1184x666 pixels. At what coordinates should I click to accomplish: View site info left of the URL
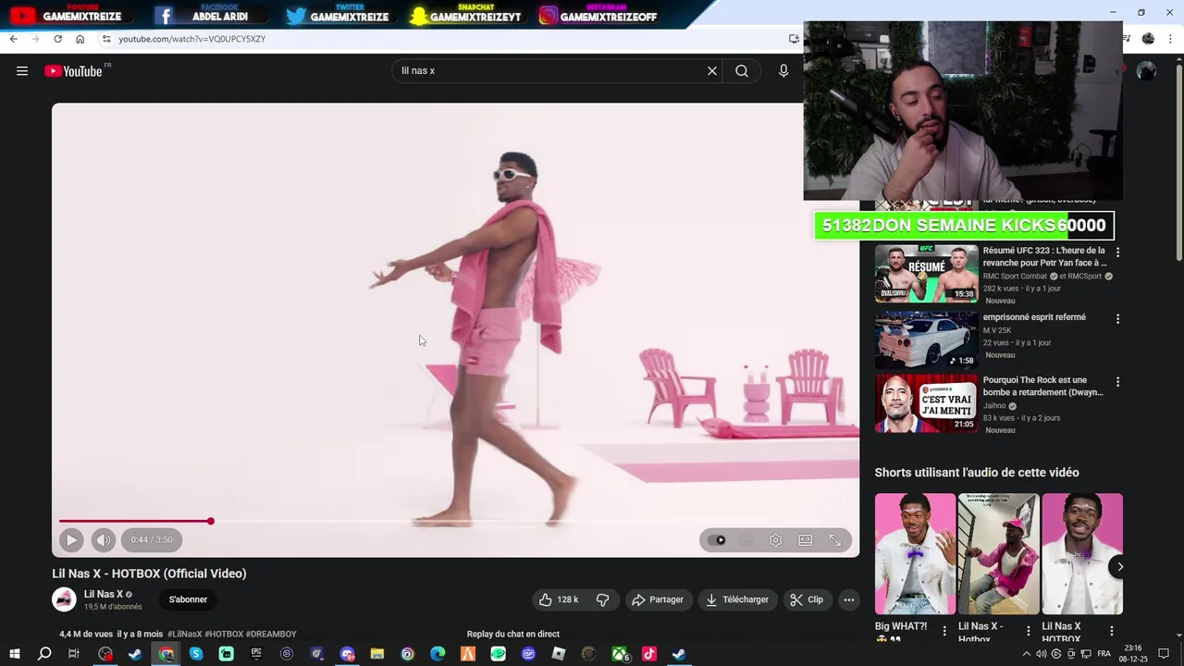point(106,39)
